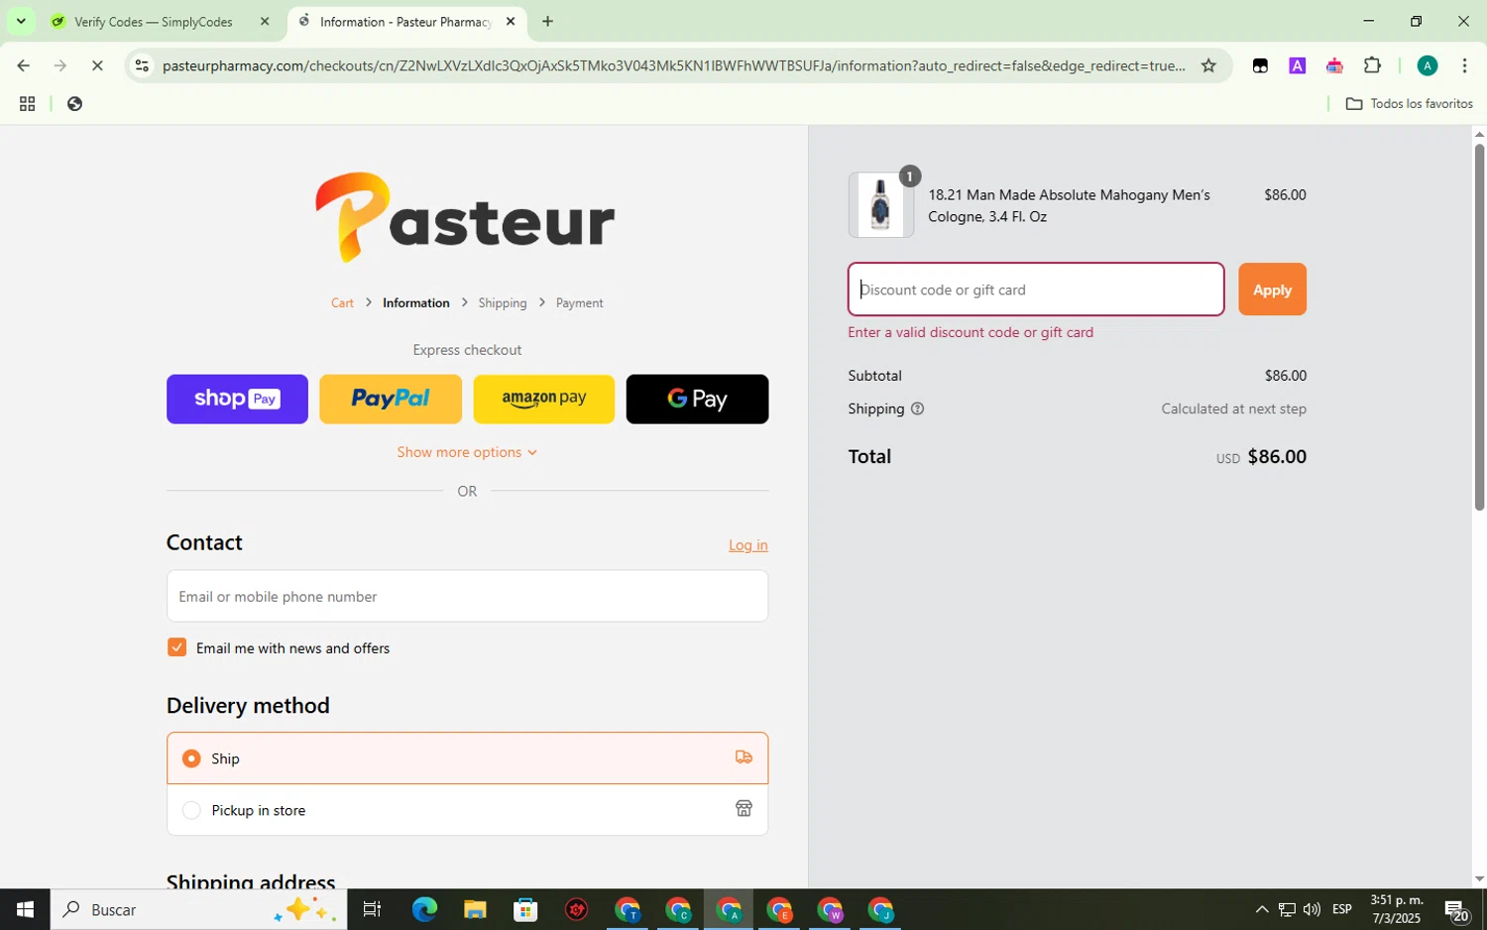The image size is (1487, 930).
Task: Open the Windows Start menu
Action: pyautogui.click(x=25, y=909)
